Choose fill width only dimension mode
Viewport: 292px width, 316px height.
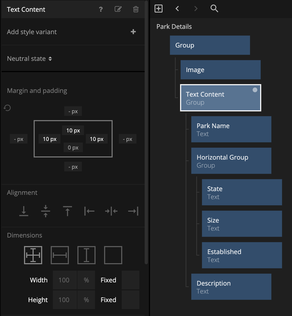click(x=60, y=255)
